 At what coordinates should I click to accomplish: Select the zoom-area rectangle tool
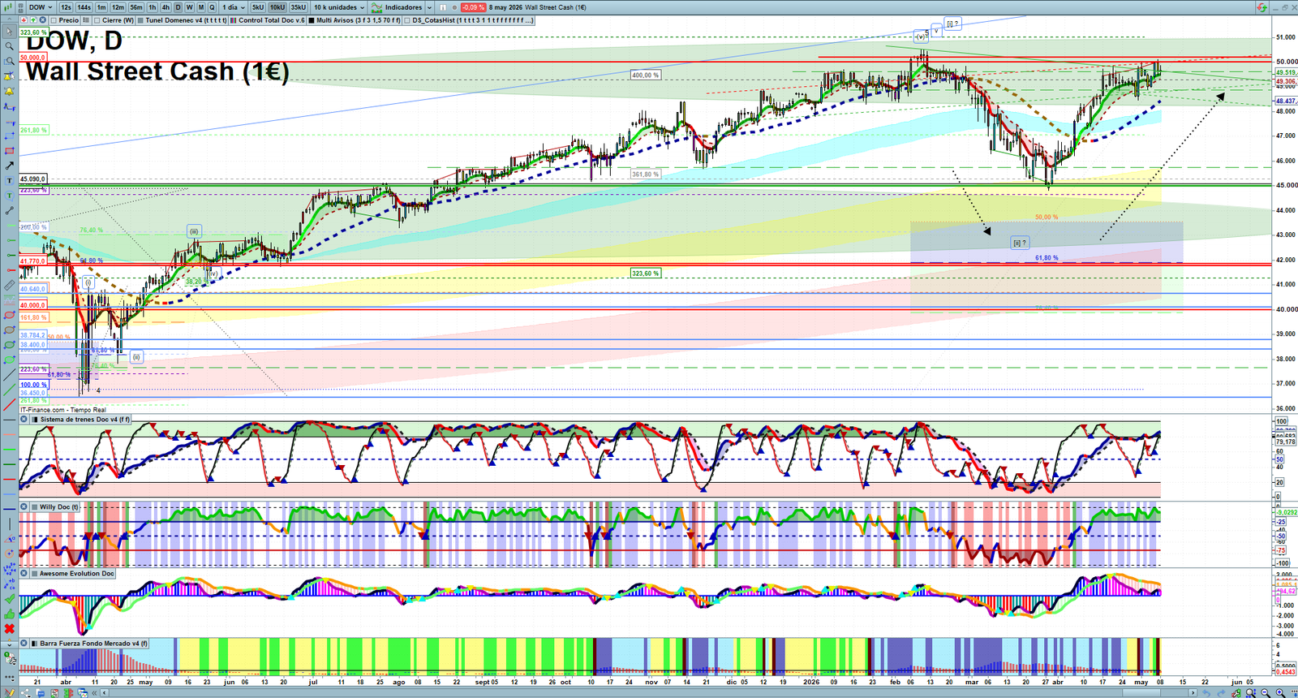coord(9,61)
